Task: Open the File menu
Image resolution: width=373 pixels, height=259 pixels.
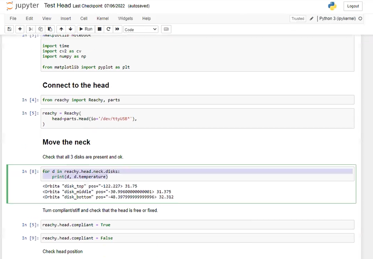Action: pyautogui.click(x=13, y=18)
